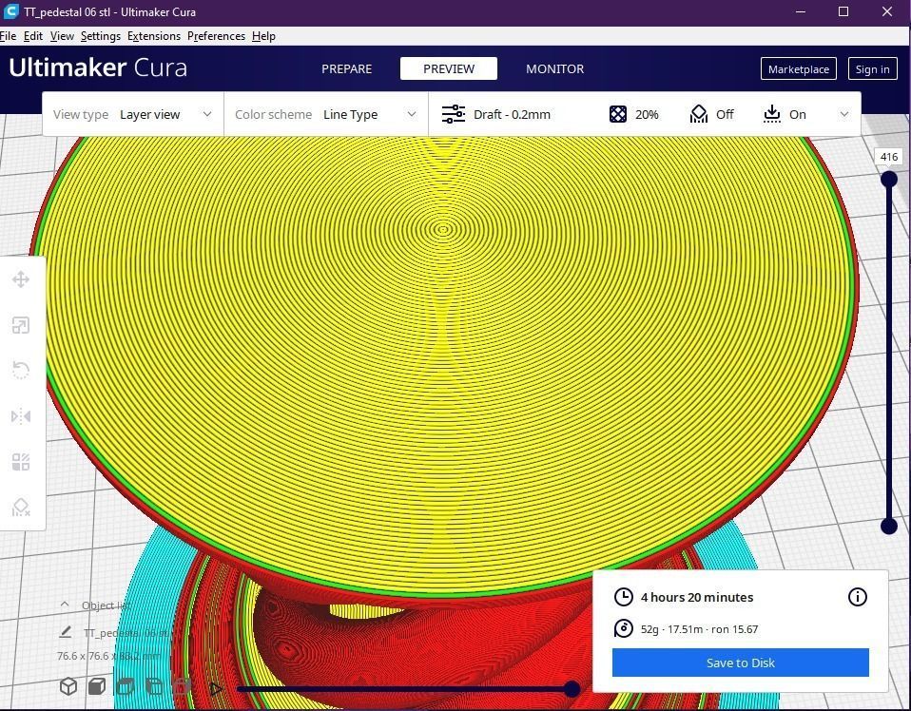Switch to the MONITOR stage tab
The width and height of the screenshot is (911, 711).
(554, 68)
